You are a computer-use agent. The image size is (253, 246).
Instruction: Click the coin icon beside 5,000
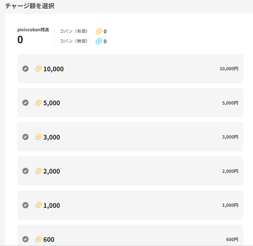[38, 103]
